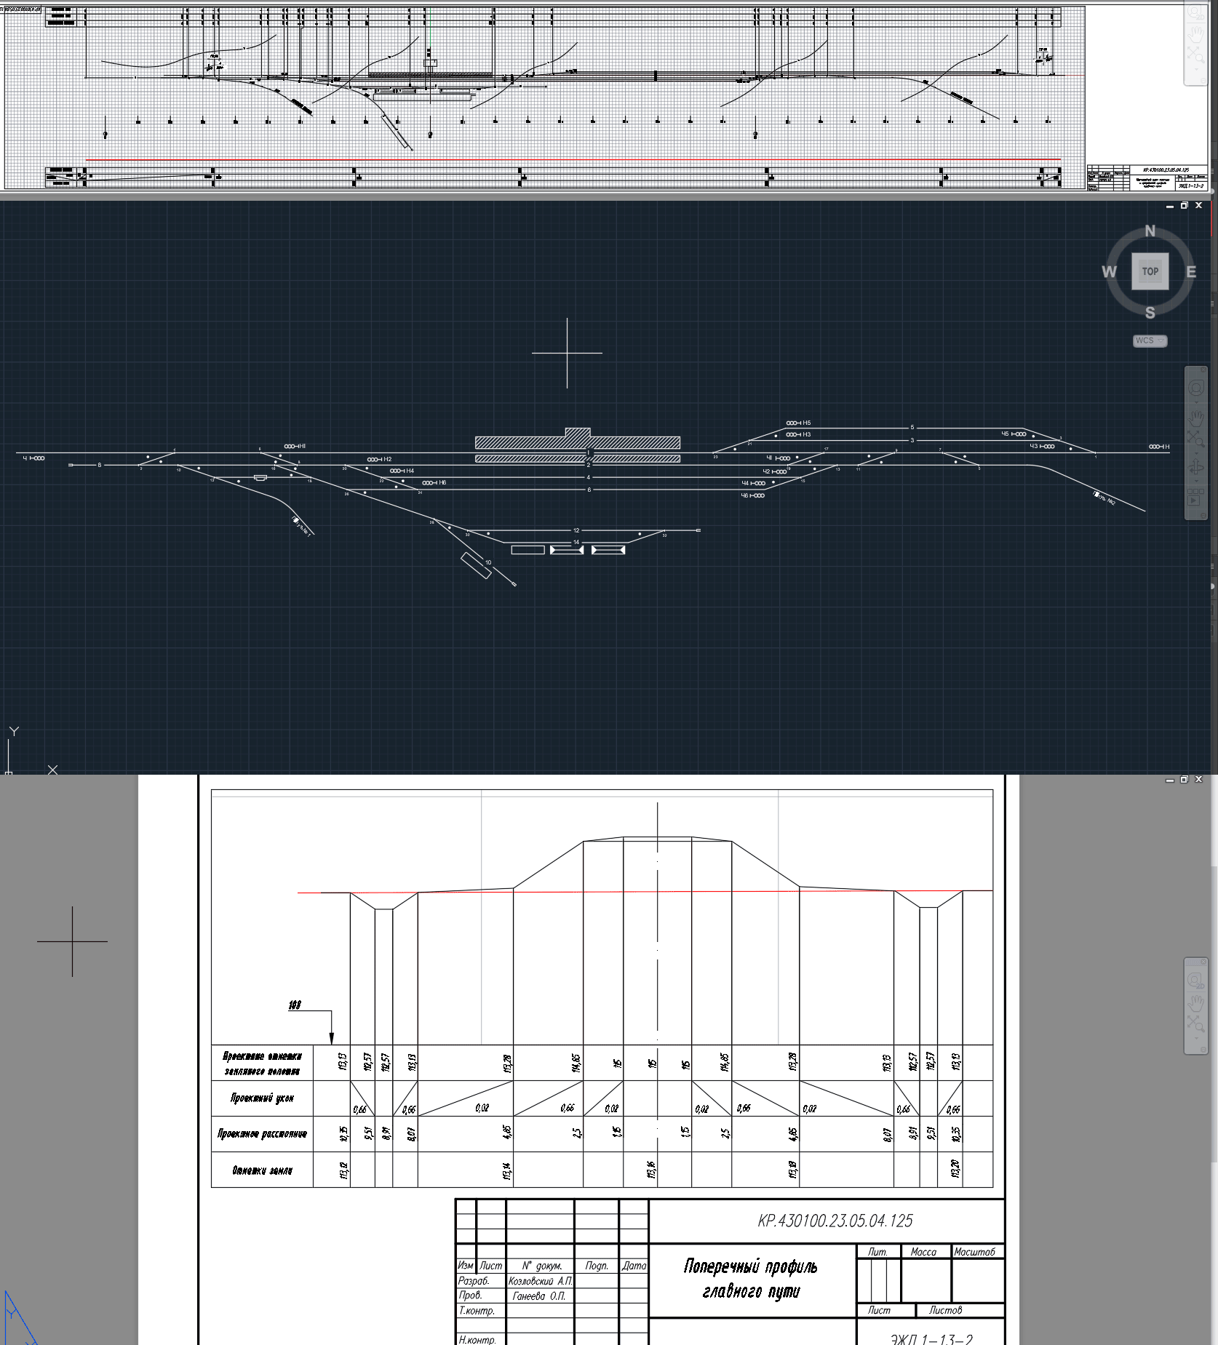Click 'Разраб.' label in title block
The width and height of the screenshot is (1218, 1345).
click(474, 1280)
